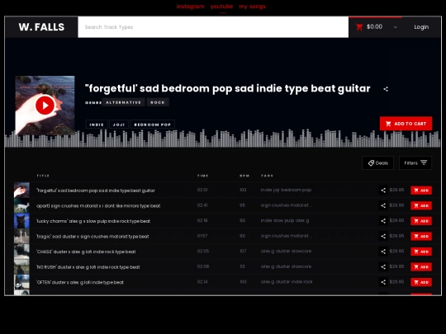This screenshot has height=334, width=446.
Task: Open 'lucky charms' alex g title
Action: 93,221
